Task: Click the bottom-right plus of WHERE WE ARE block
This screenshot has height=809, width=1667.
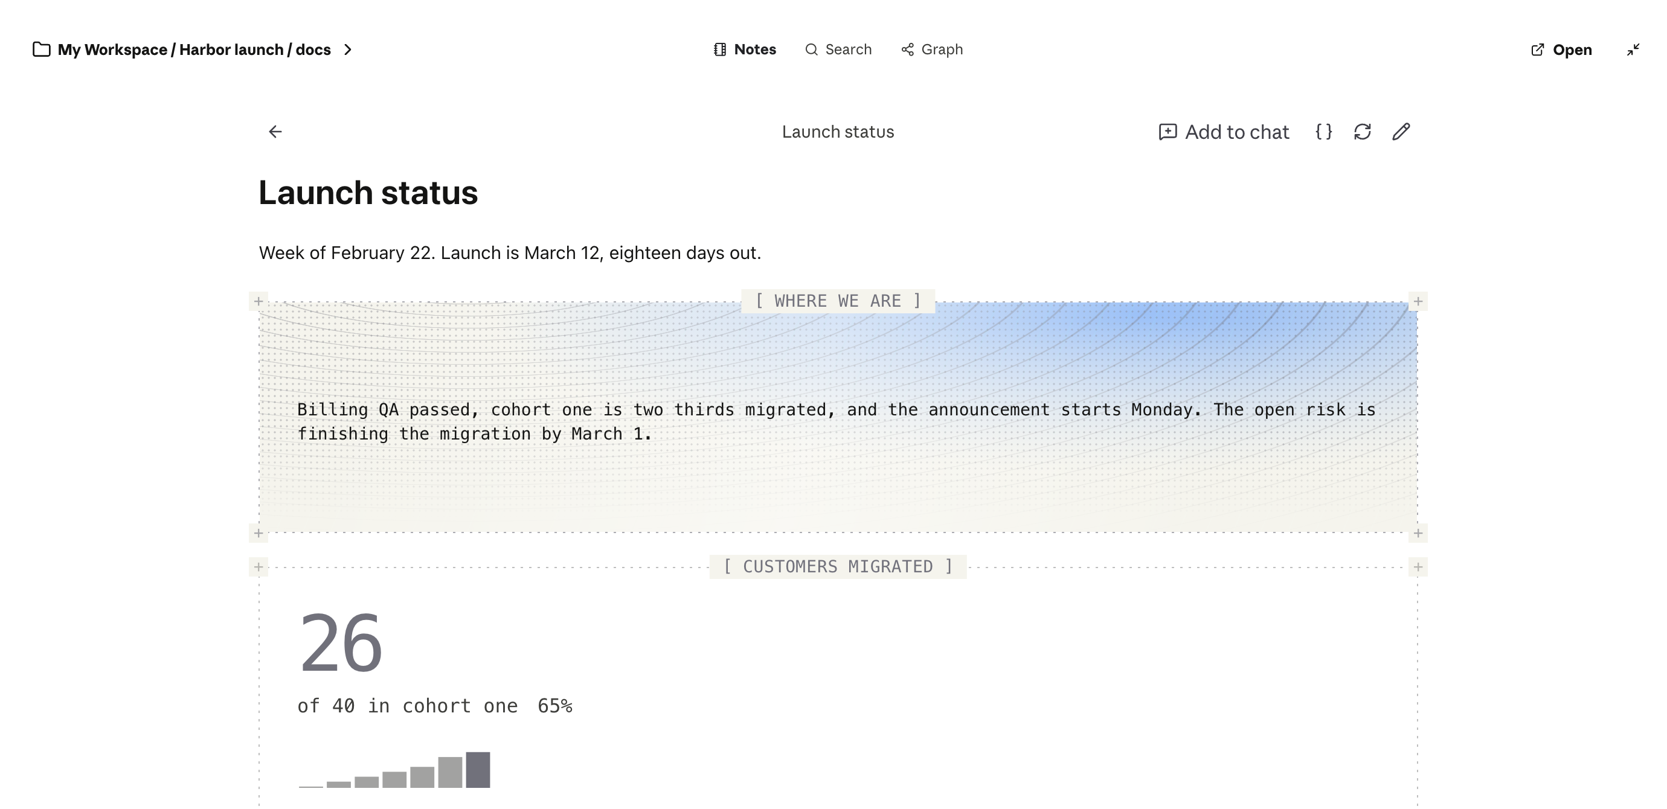Action: pos(1418,534)
